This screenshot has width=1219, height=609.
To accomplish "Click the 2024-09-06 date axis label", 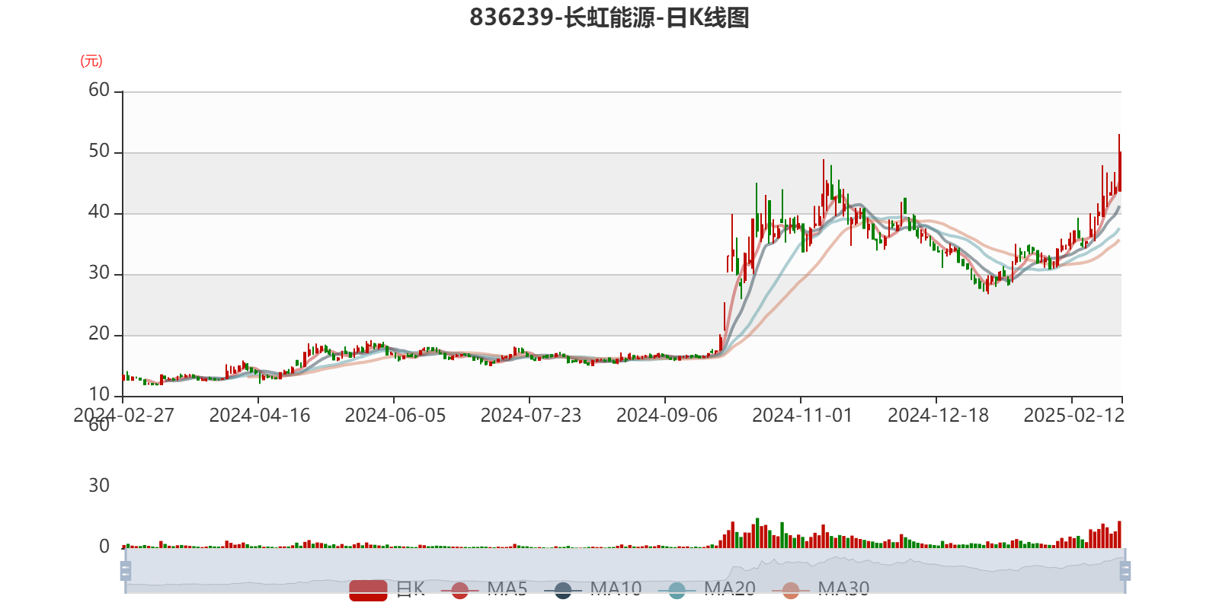I will pos(667,416).
